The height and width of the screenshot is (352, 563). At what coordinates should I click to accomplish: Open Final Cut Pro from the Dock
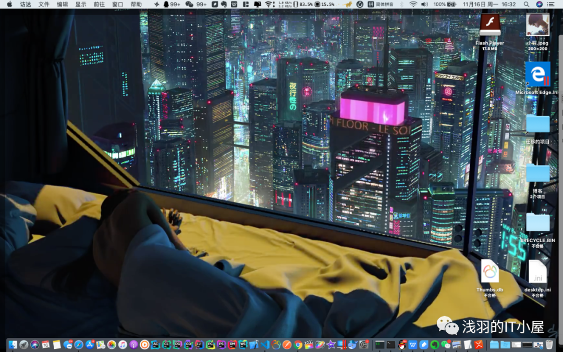[x=309, y=345]
